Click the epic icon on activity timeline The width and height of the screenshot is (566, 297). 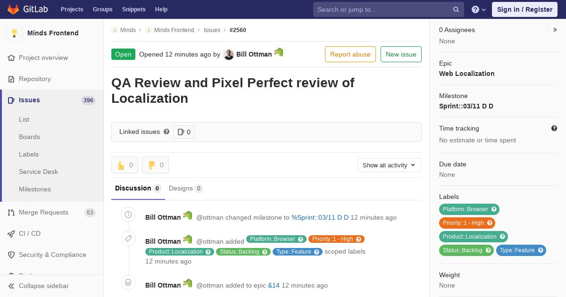coord(128,282)
